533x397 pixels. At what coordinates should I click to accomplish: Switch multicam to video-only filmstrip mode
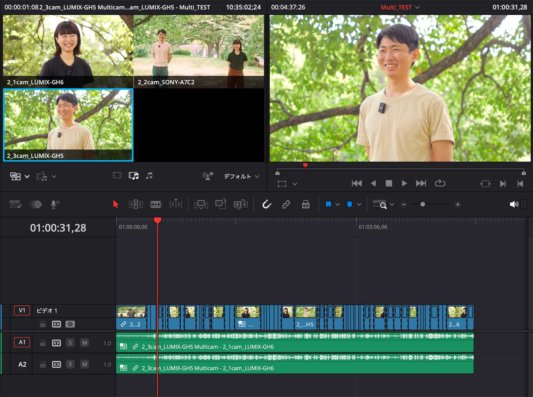(117, 176)
